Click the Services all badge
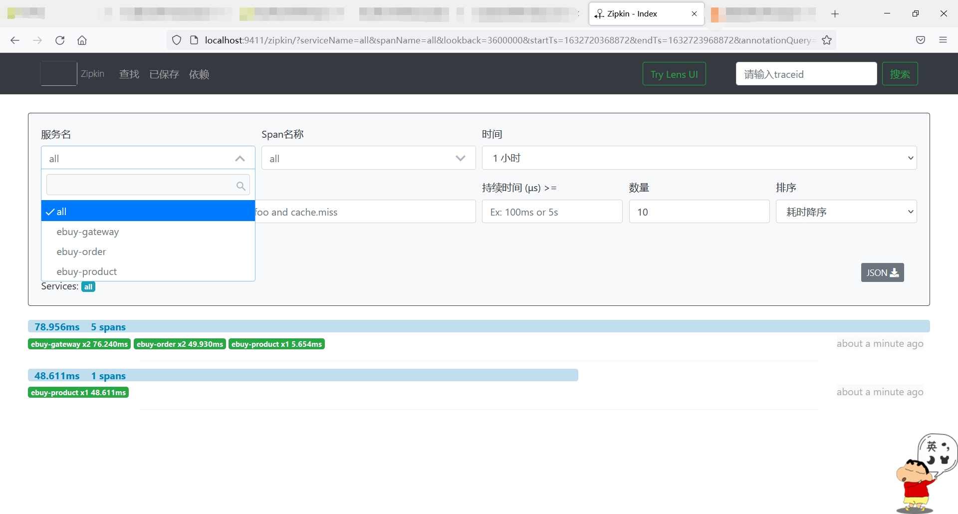 coord(88,286)
